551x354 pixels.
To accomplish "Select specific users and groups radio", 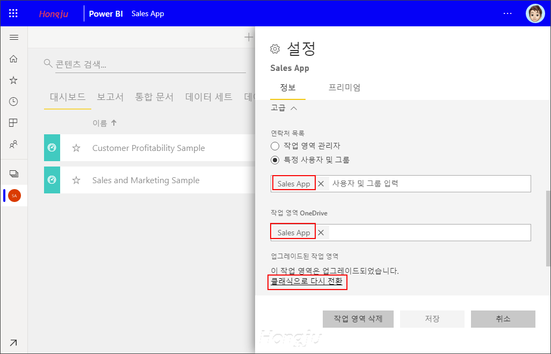I will tap(275, 160).
